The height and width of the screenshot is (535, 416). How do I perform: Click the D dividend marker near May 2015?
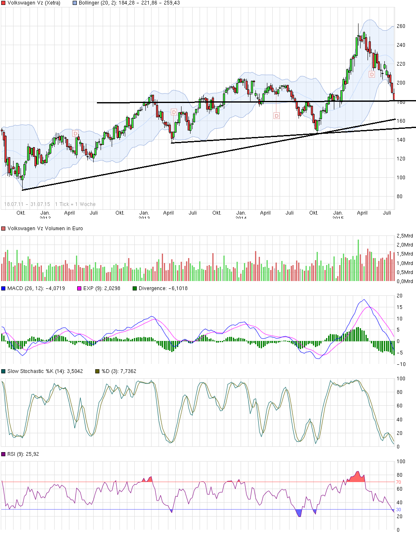pos(372,75)
